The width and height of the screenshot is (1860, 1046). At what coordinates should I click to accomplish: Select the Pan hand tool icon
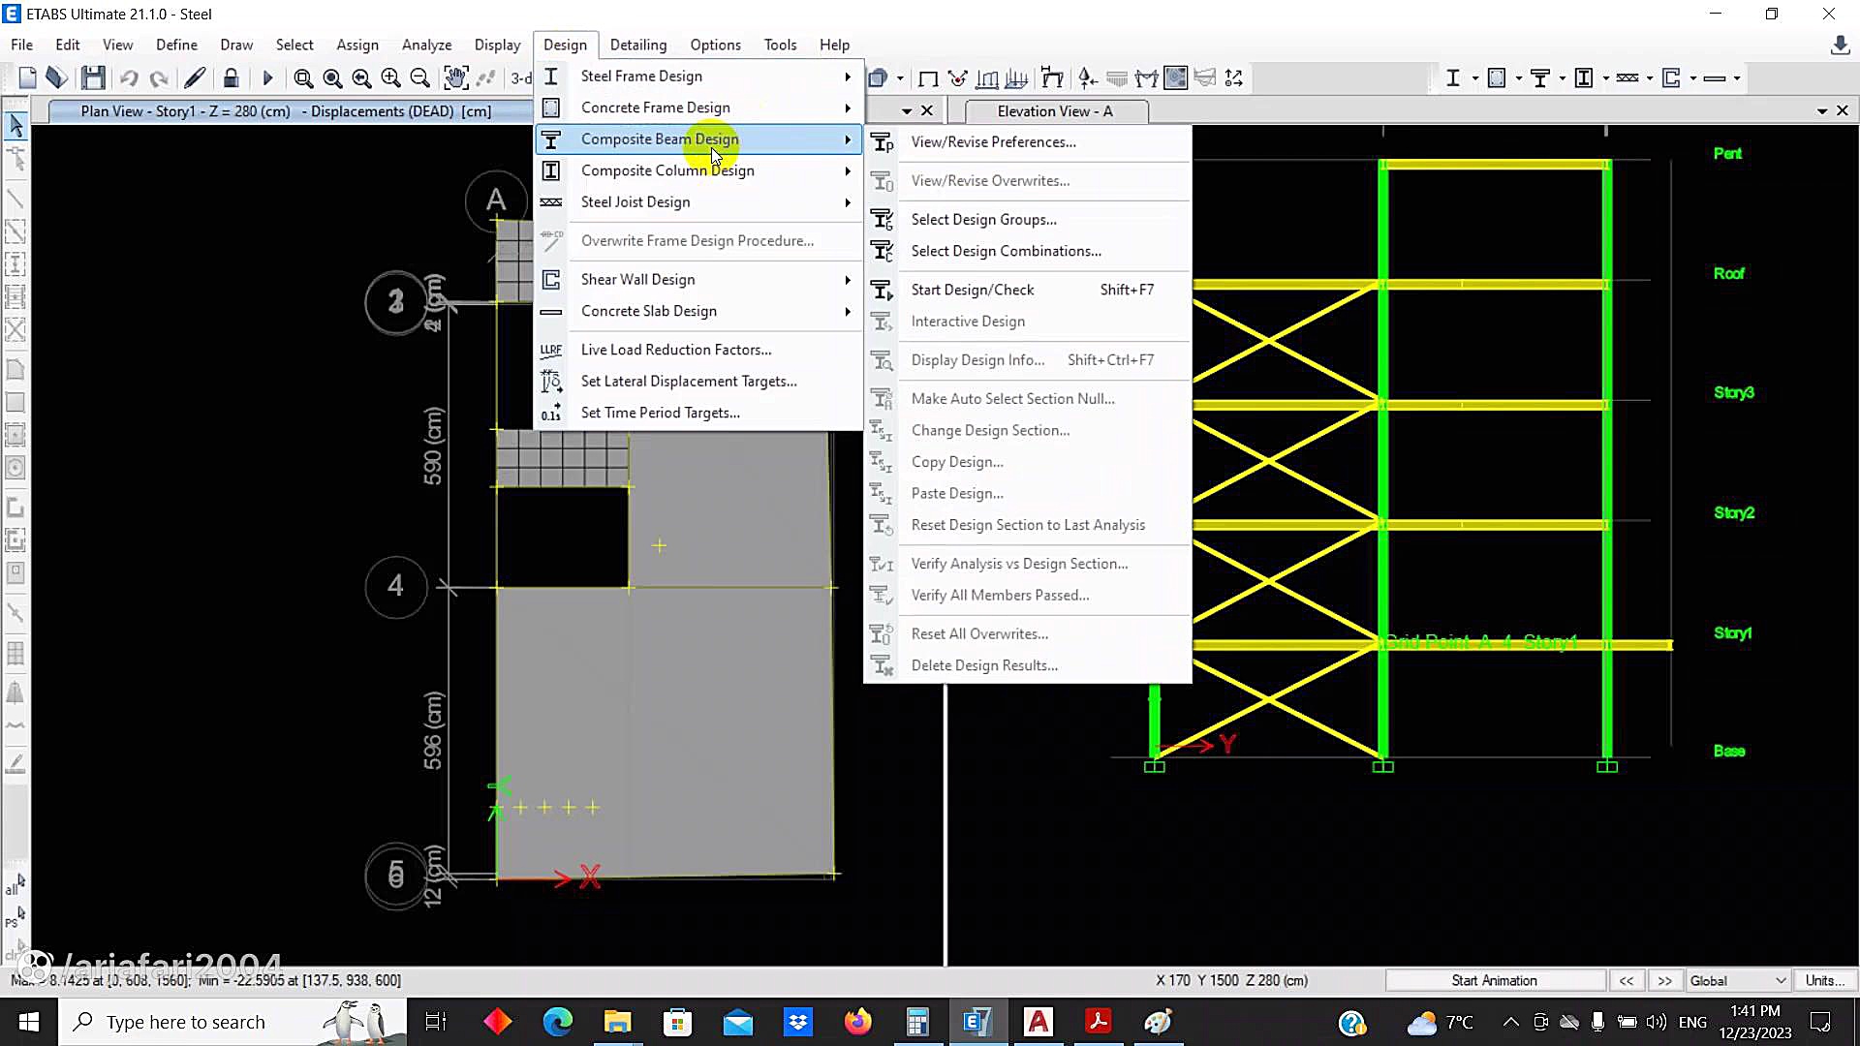tap(455, 78)
